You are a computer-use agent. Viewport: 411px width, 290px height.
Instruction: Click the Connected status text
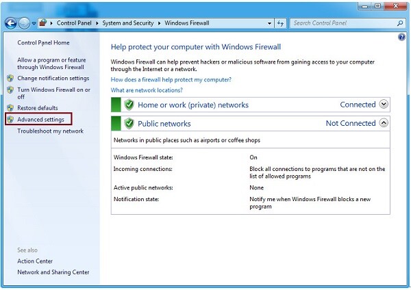[x=358, y=105]
